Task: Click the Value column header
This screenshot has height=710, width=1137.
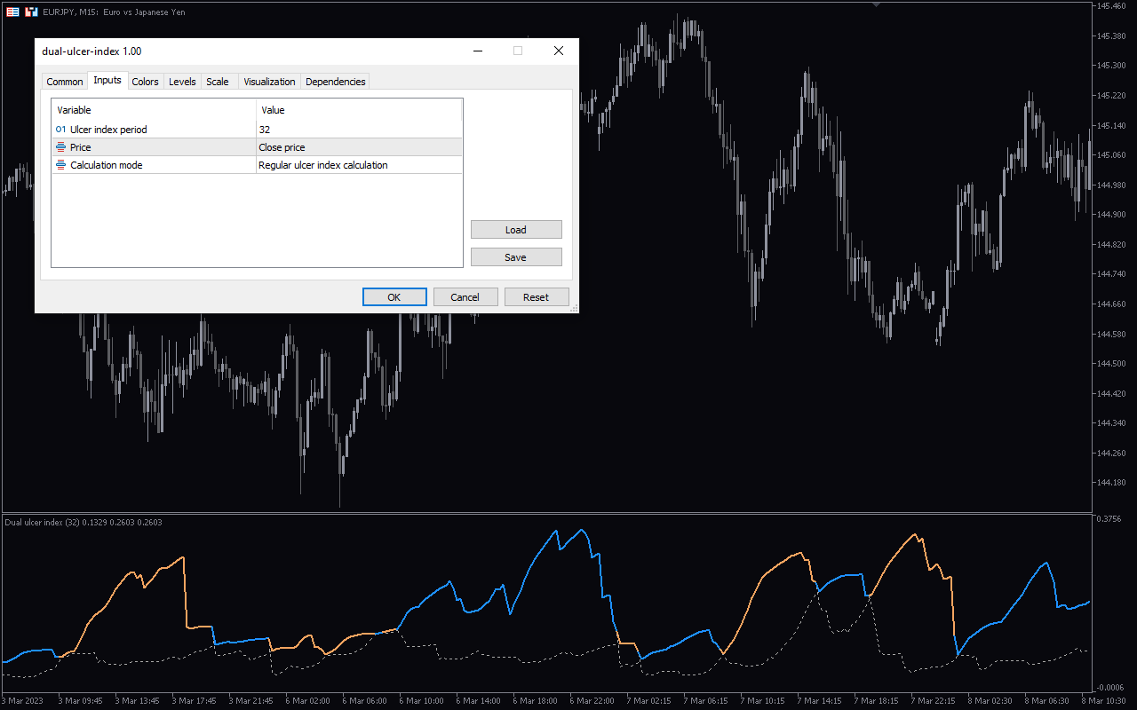Action: point(359,110)
